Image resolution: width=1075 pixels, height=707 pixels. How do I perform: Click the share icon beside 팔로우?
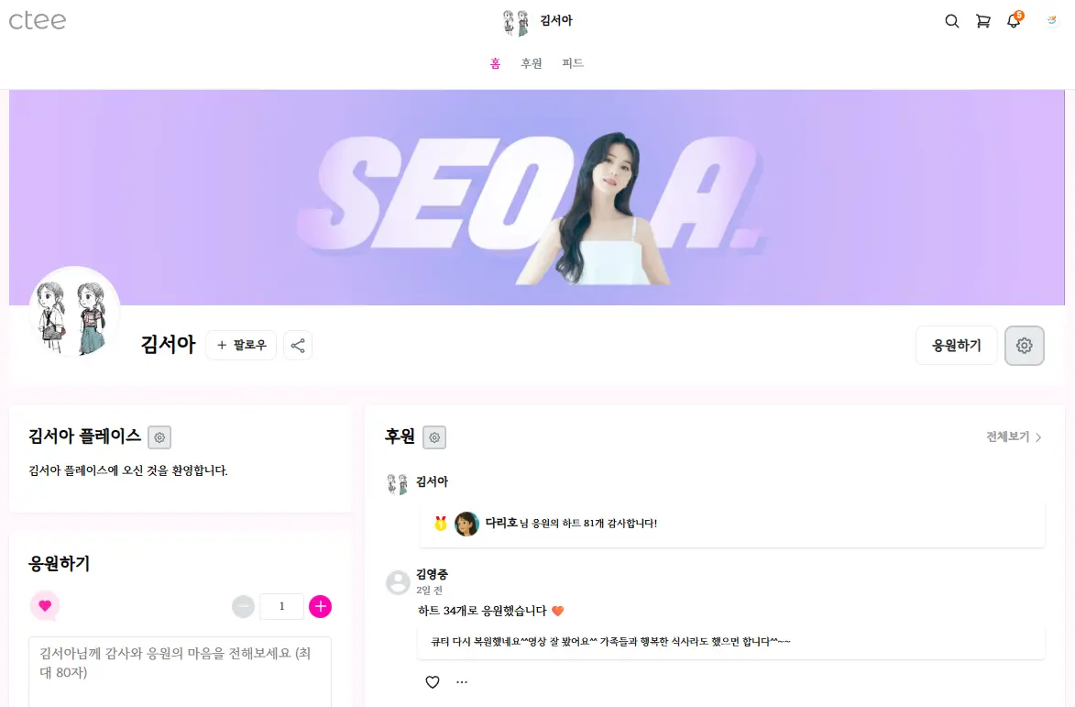coord(298,345)
